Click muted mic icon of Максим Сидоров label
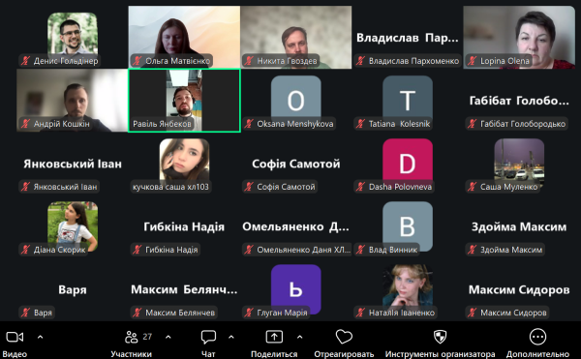The width and height of the screenshot is (581, 359). click(x=473, y=313)
